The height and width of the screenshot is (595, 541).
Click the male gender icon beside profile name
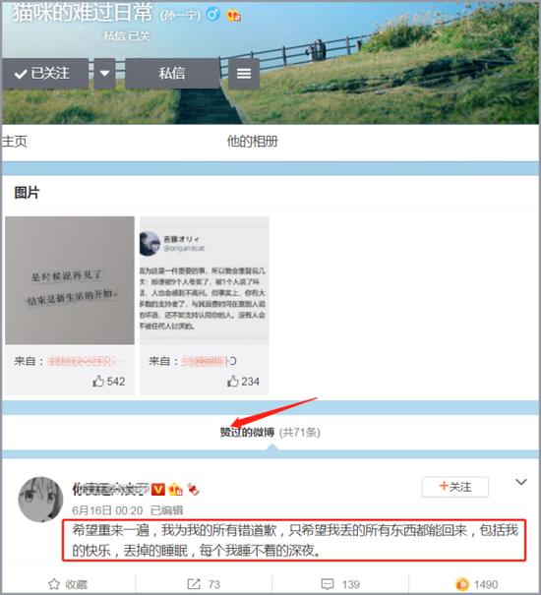(x=212, y=15)
